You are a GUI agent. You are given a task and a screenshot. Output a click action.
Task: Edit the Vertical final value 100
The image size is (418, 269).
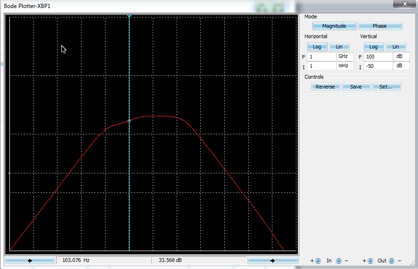[378, 57]
